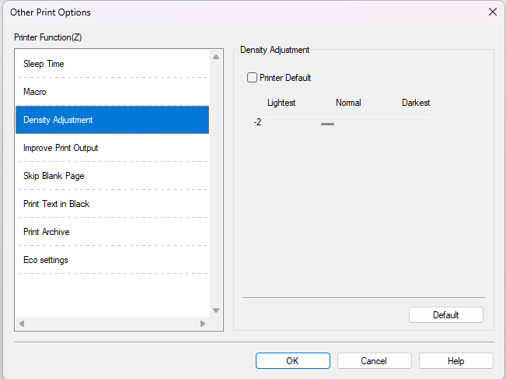Click the list's scroll-right arrow

point(203,324)
